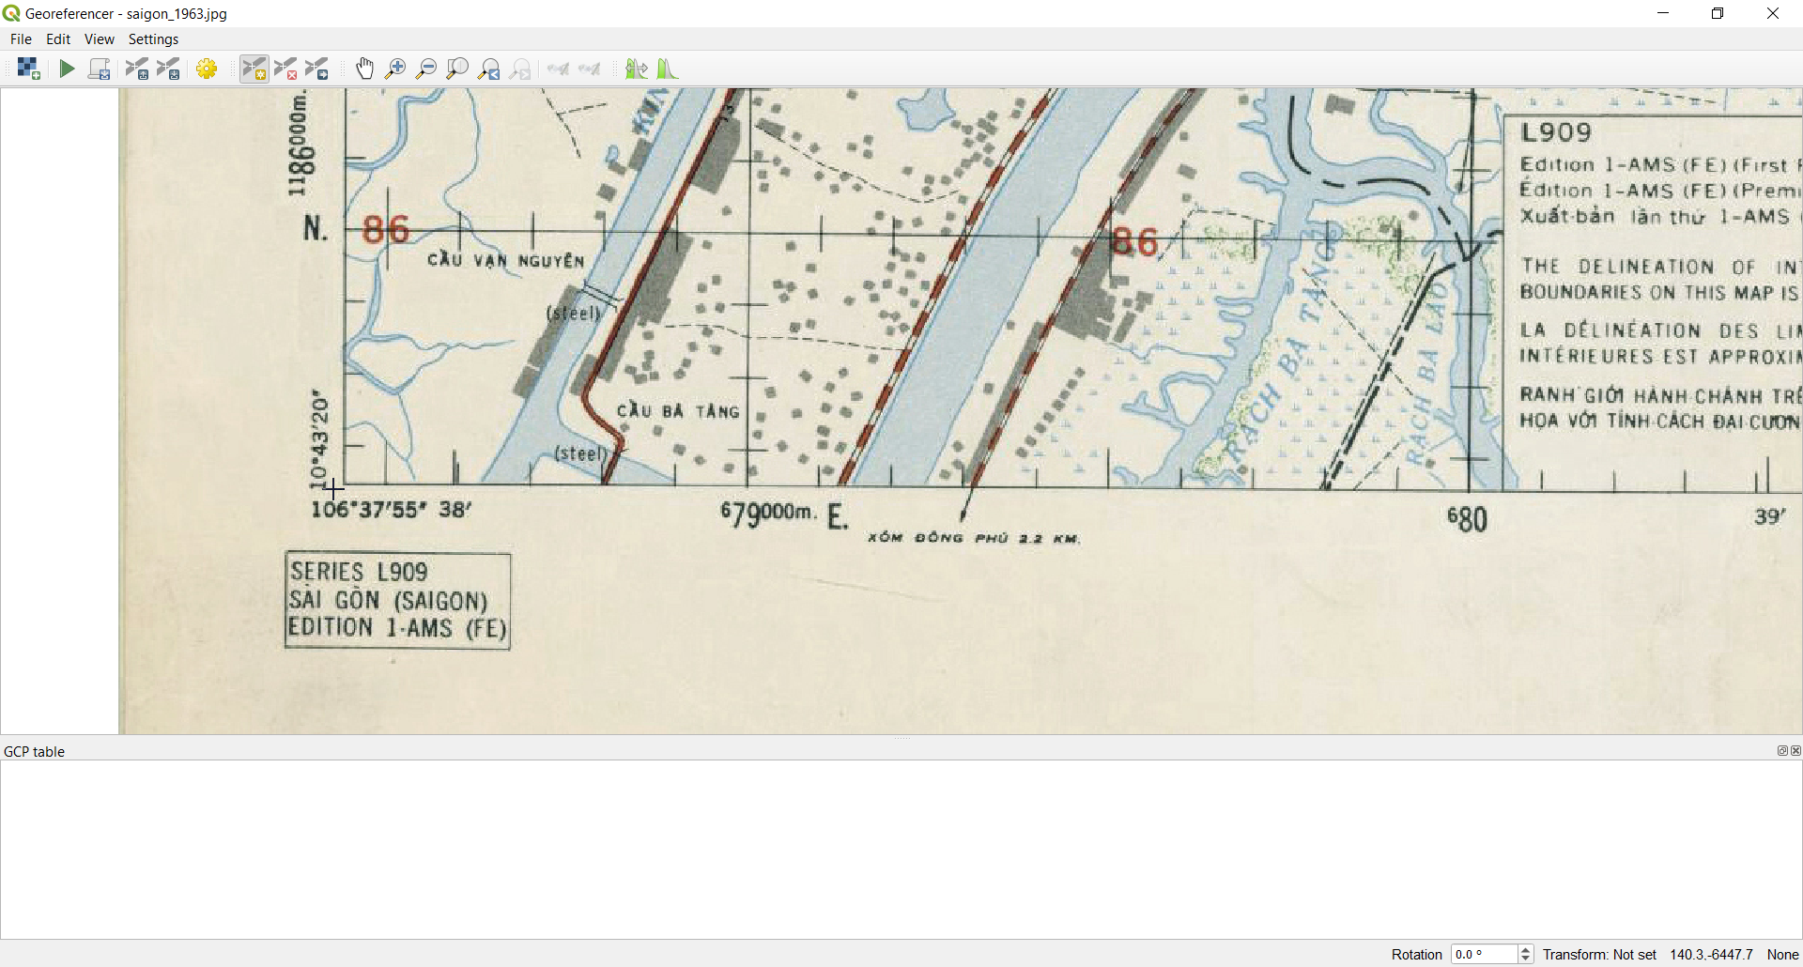Click the Full Histogram Stretch icon
Image resolution: width=1803 pixels, height=967 pixels.
coord(636,69)
